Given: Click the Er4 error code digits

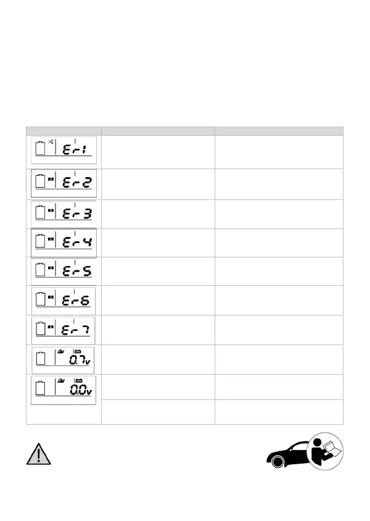Looking at the screenshot, I should coord(77,242).
